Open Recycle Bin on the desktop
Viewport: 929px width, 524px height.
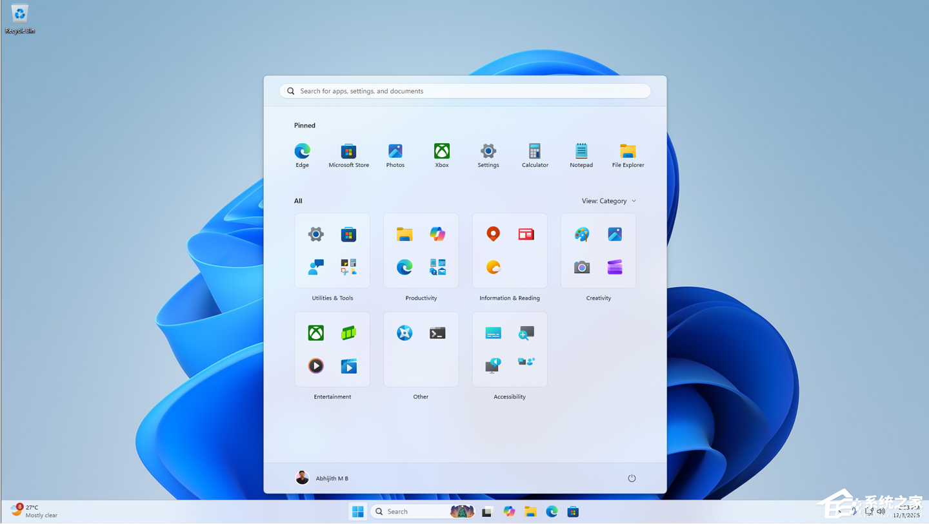pos(20,19)
